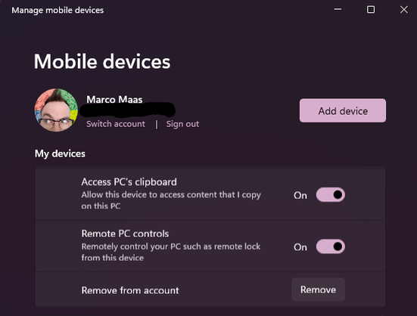Click the My devices section heading
The height and width of the screenshot is (316, 417).
pyautogui.click(x=60, y=153)
